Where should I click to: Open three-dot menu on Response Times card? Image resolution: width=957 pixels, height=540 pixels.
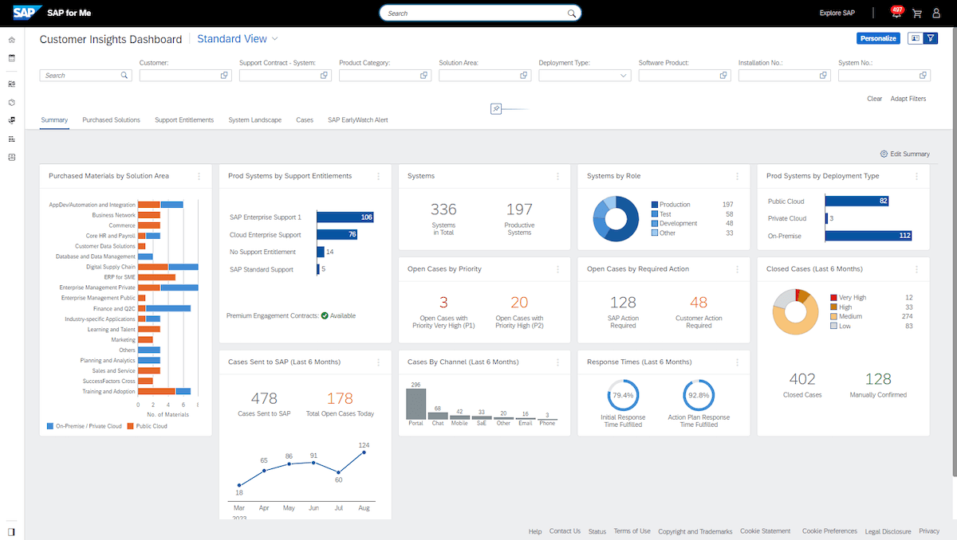pos(738,362)
